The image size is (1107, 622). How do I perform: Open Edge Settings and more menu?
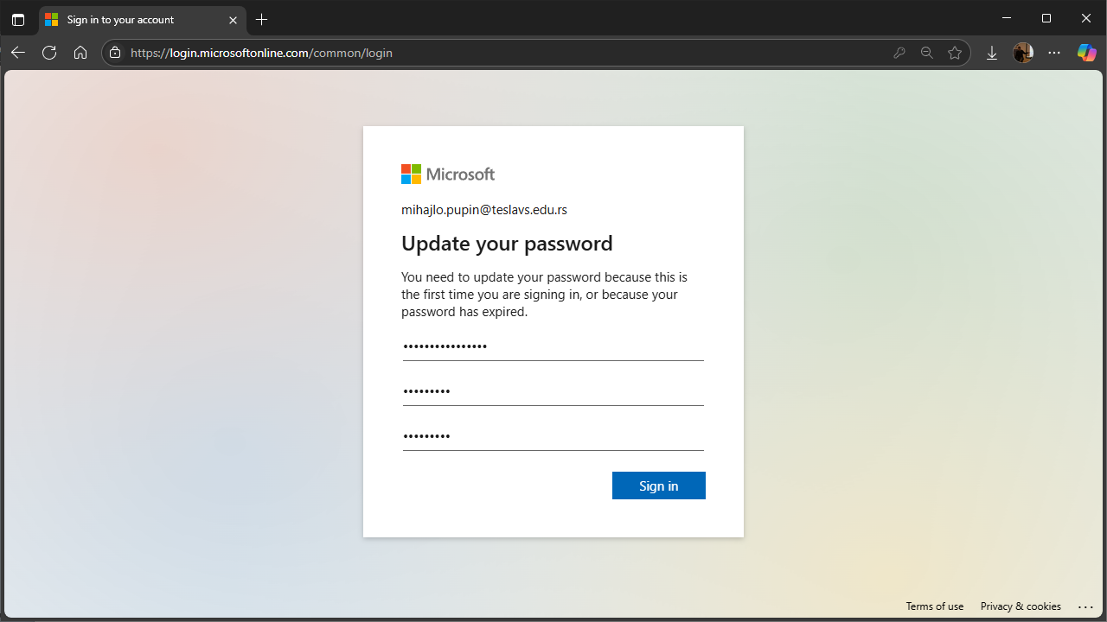coord(1054,53)
